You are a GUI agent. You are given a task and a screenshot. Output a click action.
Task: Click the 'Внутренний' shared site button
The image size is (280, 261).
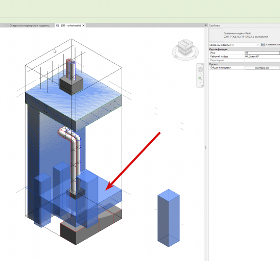tap(262, 68)
